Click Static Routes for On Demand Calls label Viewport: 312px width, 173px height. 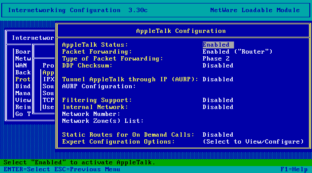(x=128, y=135)
